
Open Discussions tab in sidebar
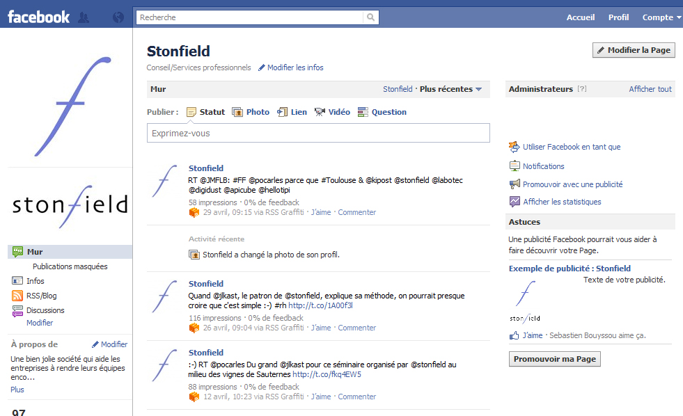pos(45,310)
